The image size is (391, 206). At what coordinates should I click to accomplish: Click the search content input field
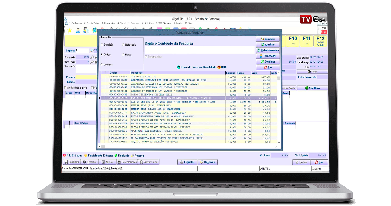pos(200,50)
